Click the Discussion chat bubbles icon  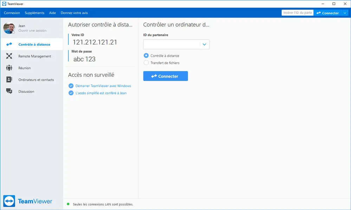[x=9, y=91]
